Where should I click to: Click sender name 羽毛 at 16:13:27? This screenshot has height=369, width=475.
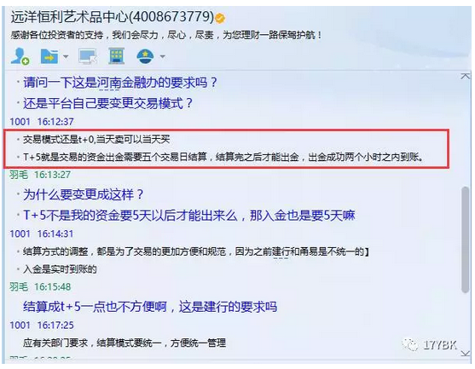(19, 175)
